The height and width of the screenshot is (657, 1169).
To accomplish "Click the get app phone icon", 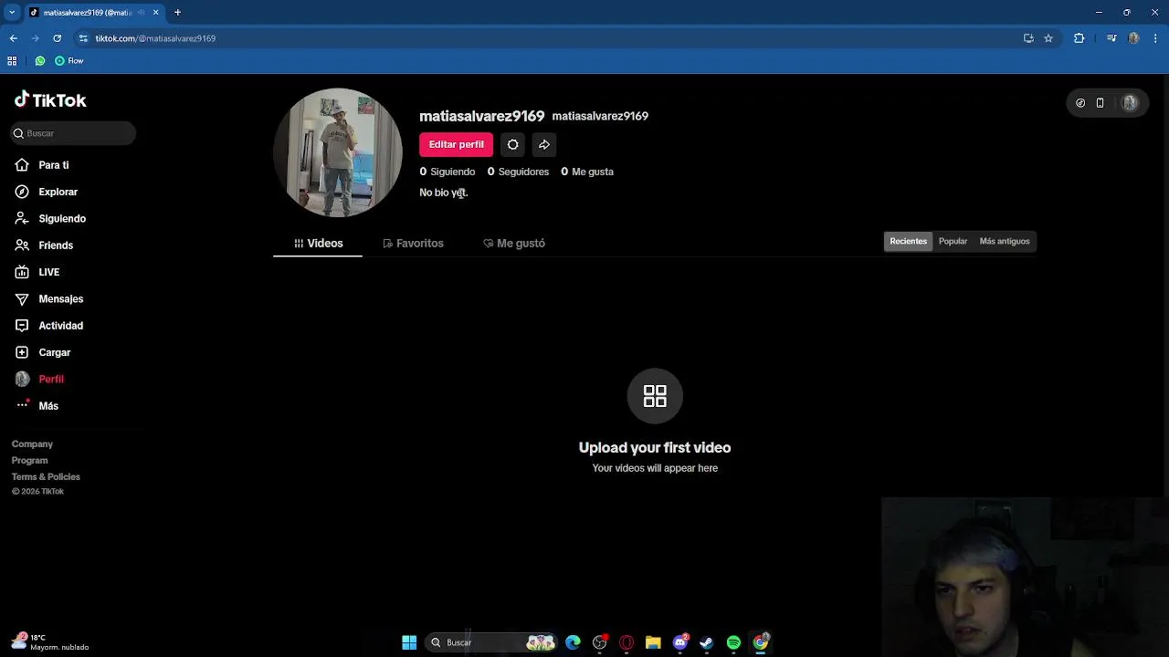I will 1100,103.
